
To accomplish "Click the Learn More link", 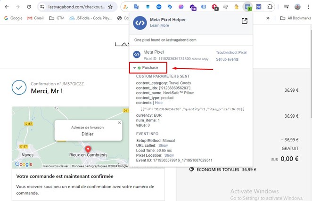I will tap(159, 25).
